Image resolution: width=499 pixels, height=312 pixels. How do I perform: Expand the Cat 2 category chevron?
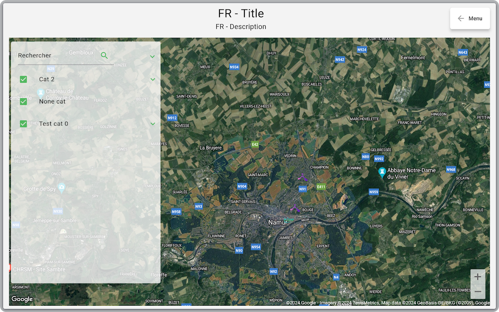tap(153, 79)
